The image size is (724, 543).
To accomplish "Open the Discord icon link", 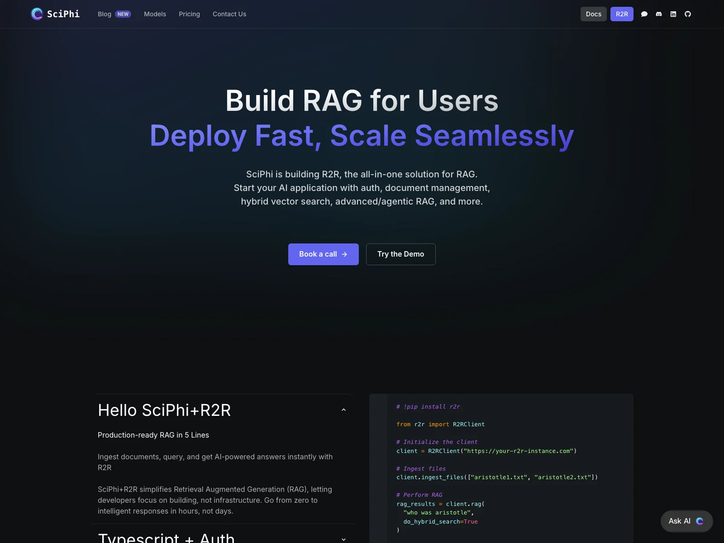I will pyautogui.click(x=659, y=14).
